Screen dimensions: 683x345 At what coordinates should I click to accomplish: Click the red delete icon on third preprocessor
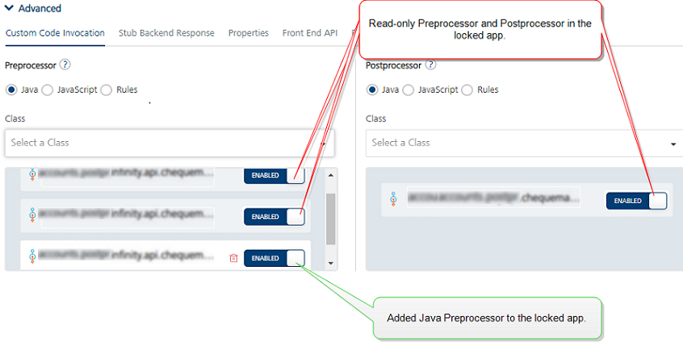coord(233,258)
